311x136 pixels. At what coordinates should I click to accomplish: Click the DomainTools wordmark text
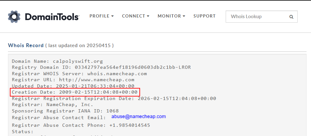click(x=52, y=17)
